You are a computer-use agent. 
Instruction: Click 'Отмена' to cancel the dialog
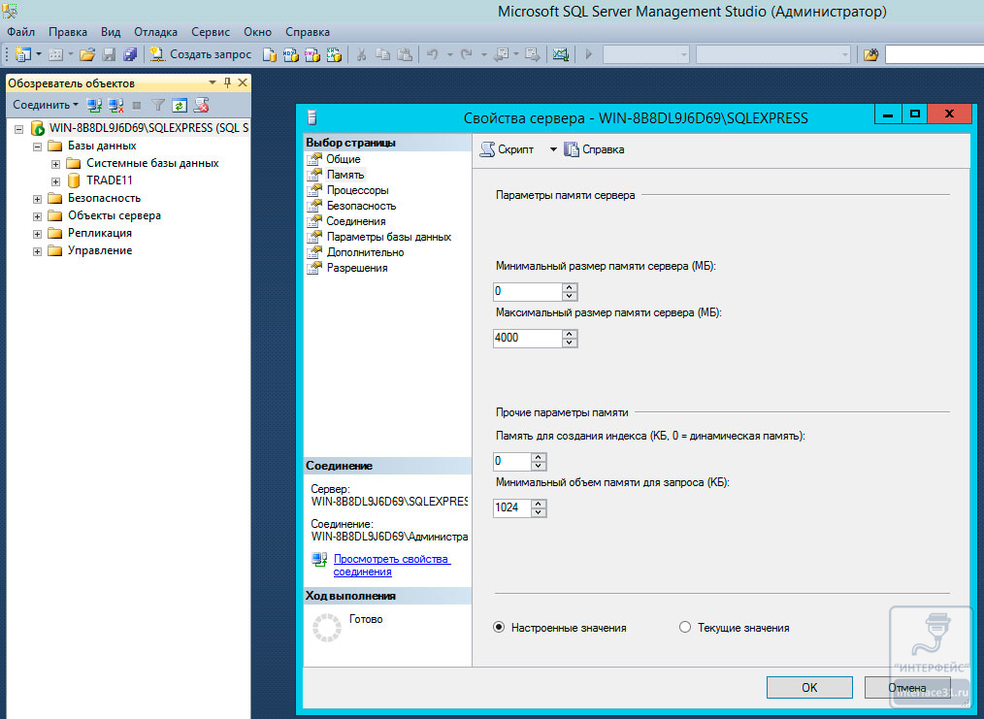906,688
